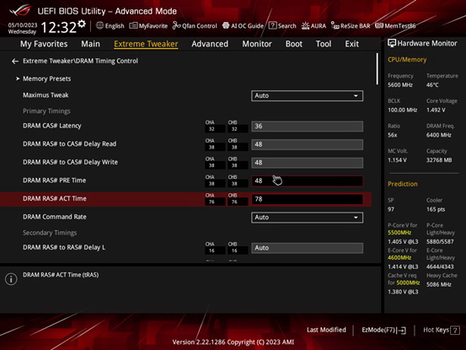Viewport: 466px width, 350px height.
Task: Click the 5000MHz cache prediction
Action: pos(408,283)
